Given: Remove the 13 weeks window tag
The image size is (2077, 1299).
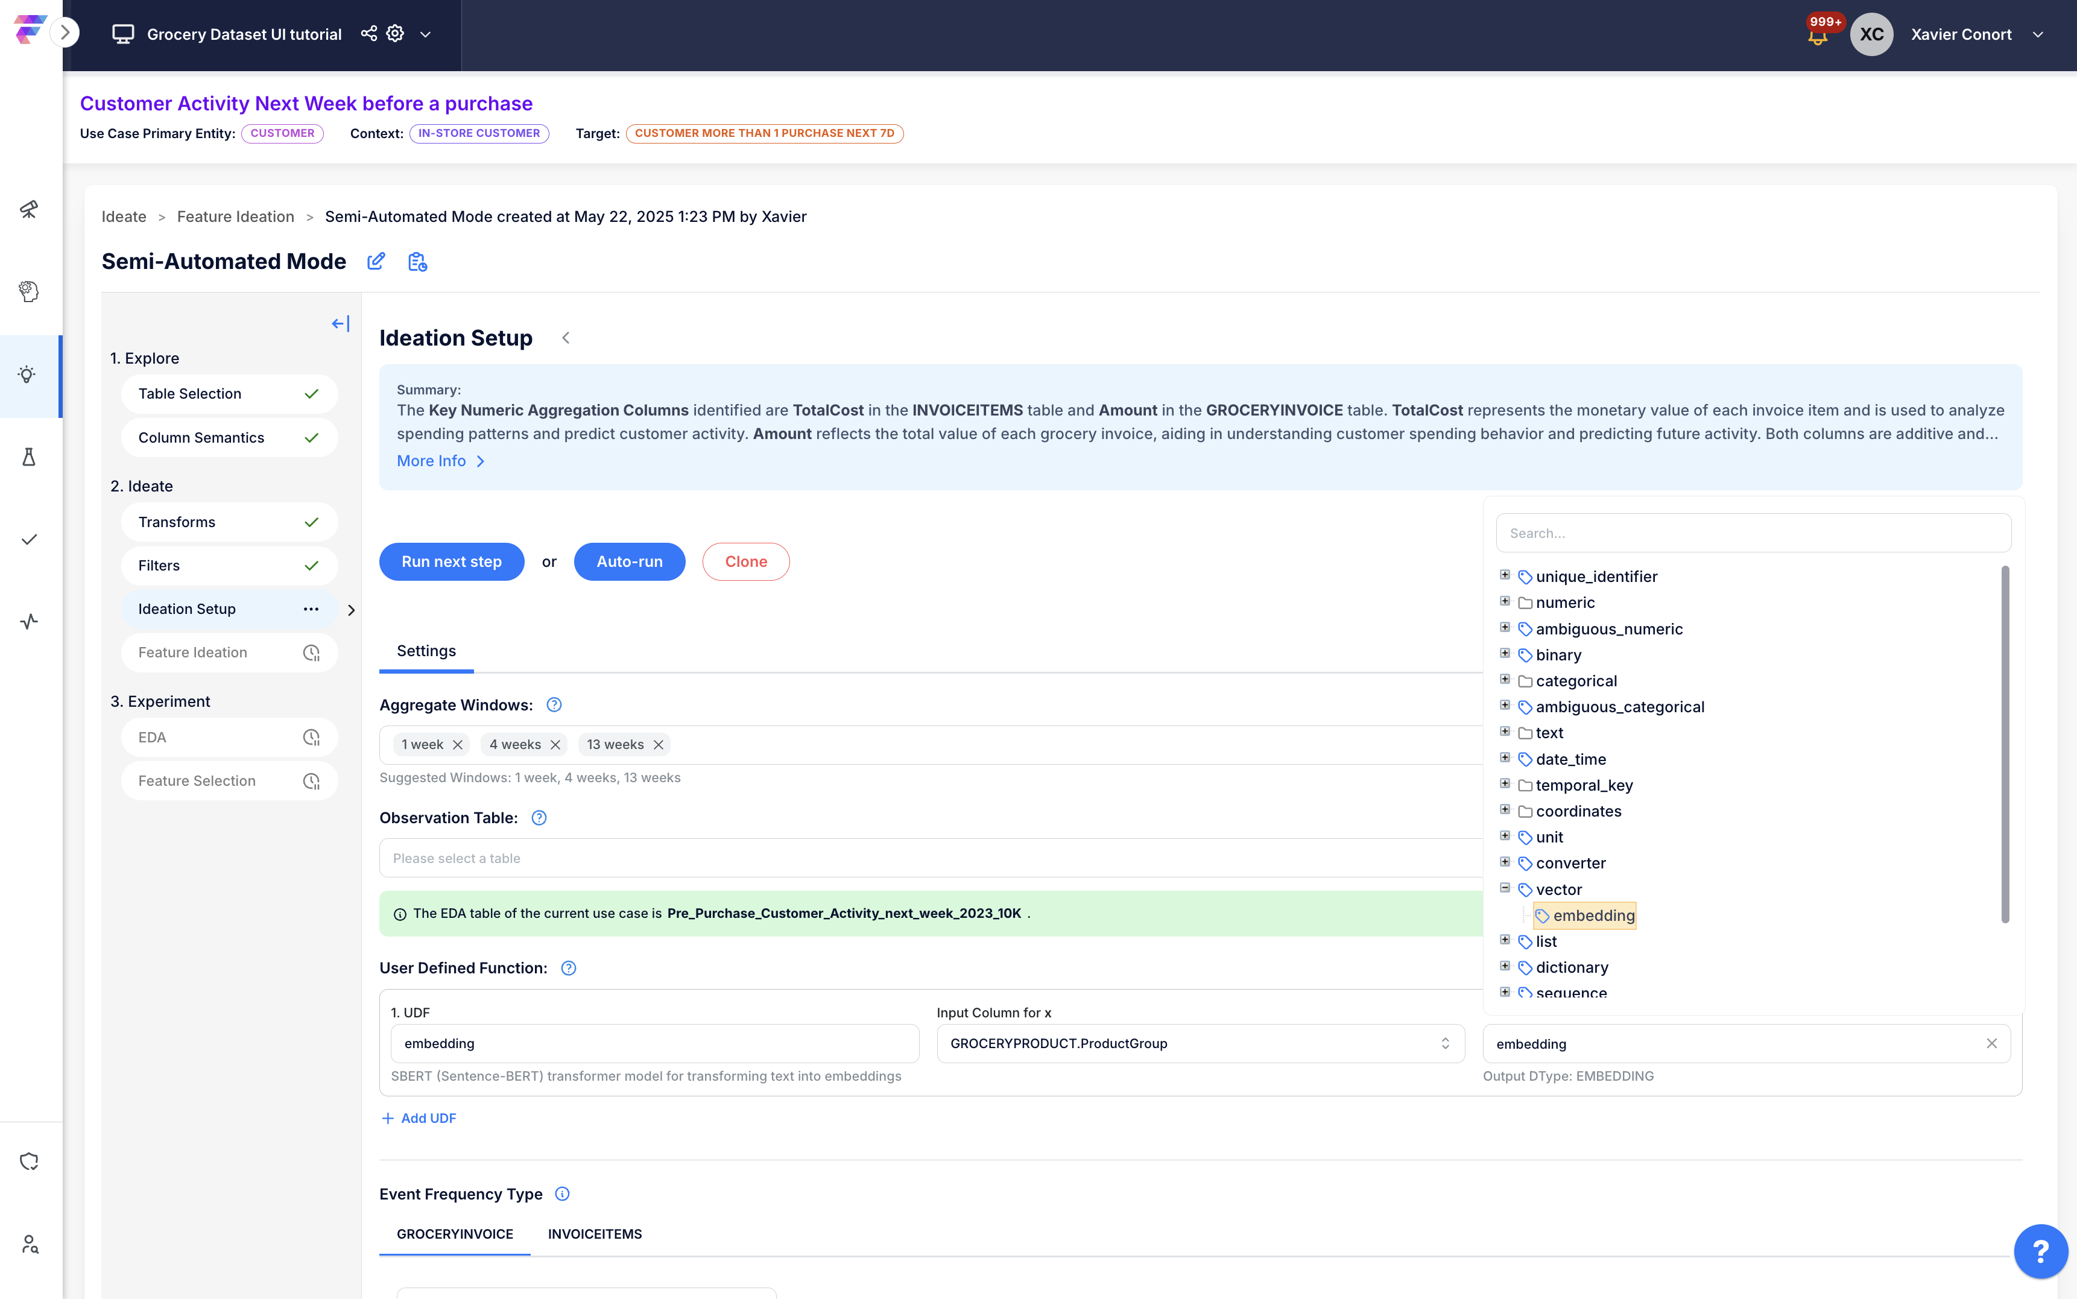Looking at the screenshot, I should tap(659, 745).
